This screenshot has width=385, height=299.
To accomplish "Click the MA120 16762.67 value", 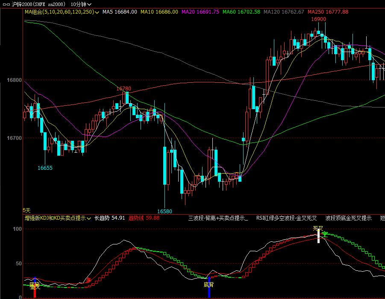I will 284,12.
